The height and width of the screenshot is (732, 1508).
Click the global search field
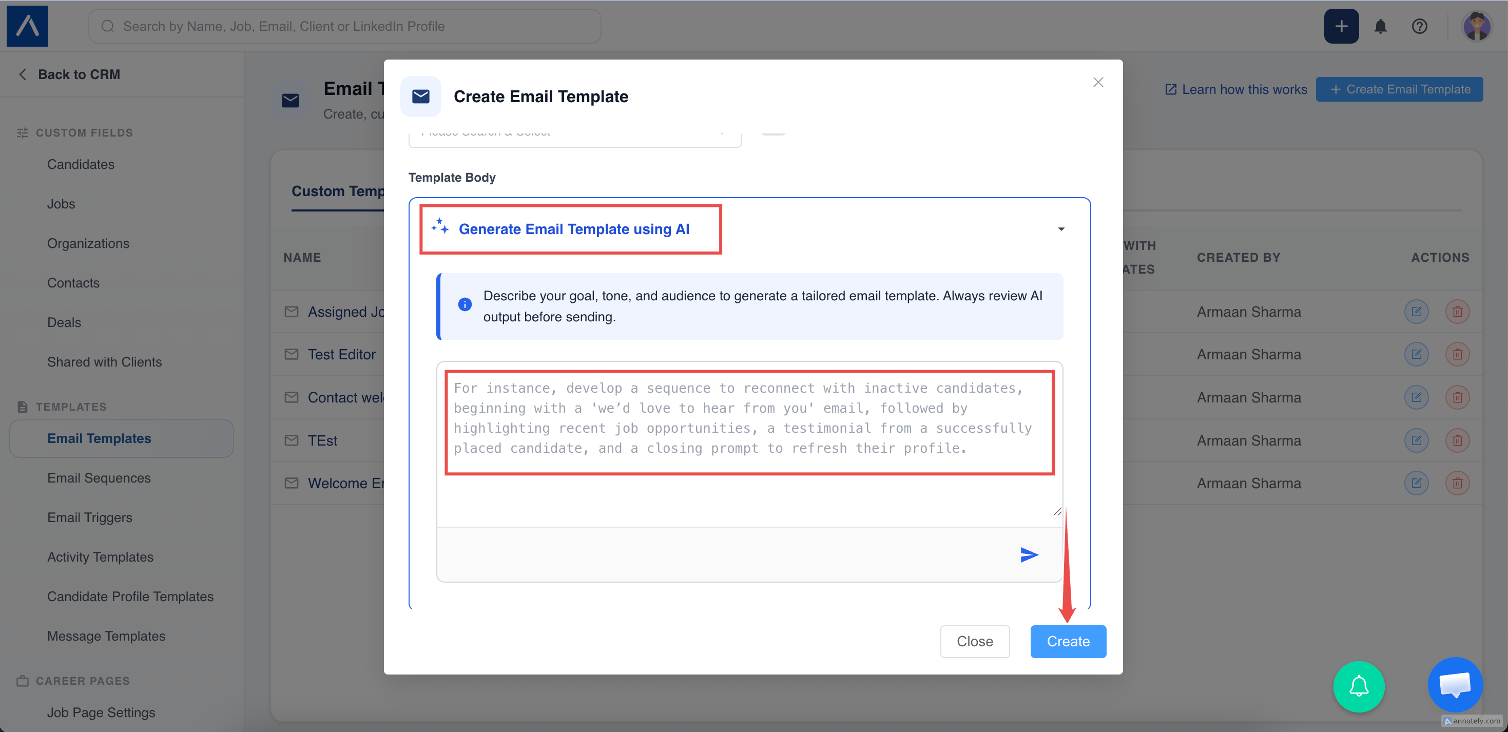tap(345, 26)
